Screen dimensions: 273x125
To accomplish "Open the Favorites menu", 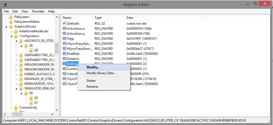I will (38, 11).
